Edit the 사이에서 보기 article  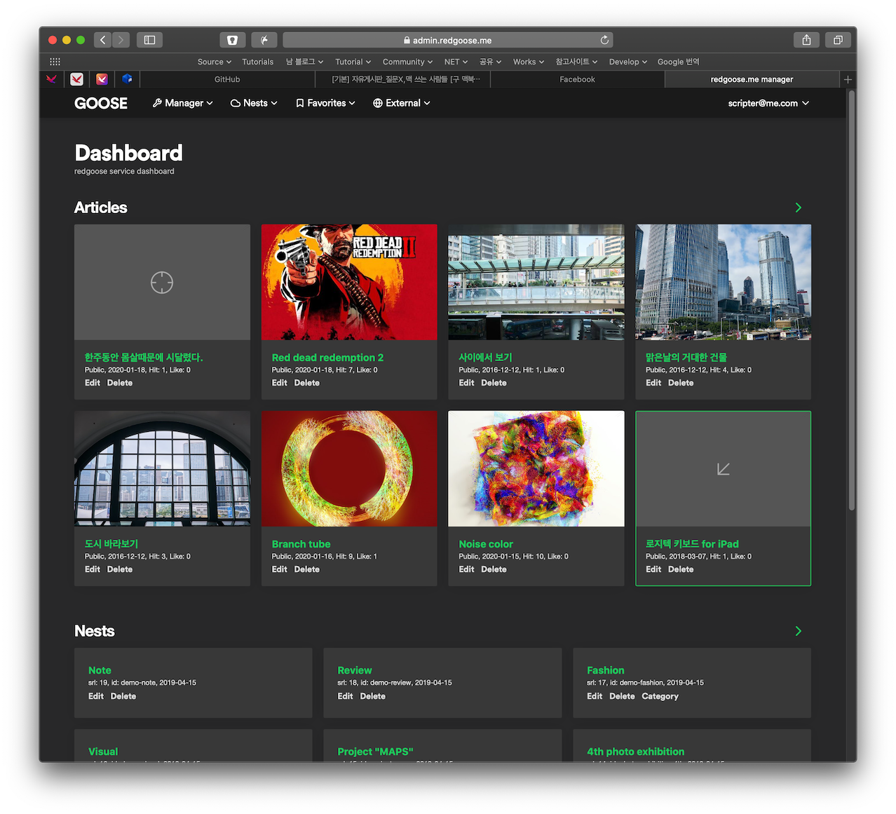(466, 383)
